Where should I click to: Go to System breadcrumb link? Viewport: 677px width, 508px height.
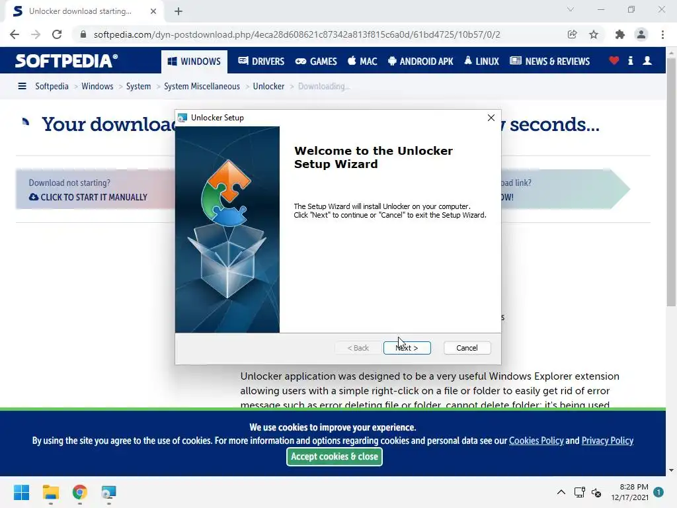pos(138,86)
